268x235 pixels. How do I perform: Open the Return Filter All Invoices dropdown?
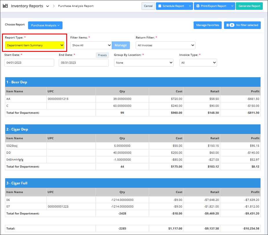click(x=166, y=45)
